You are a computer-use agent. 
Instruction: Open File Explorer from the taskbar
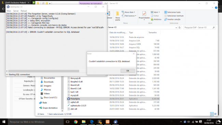click(x=84, y=122)
